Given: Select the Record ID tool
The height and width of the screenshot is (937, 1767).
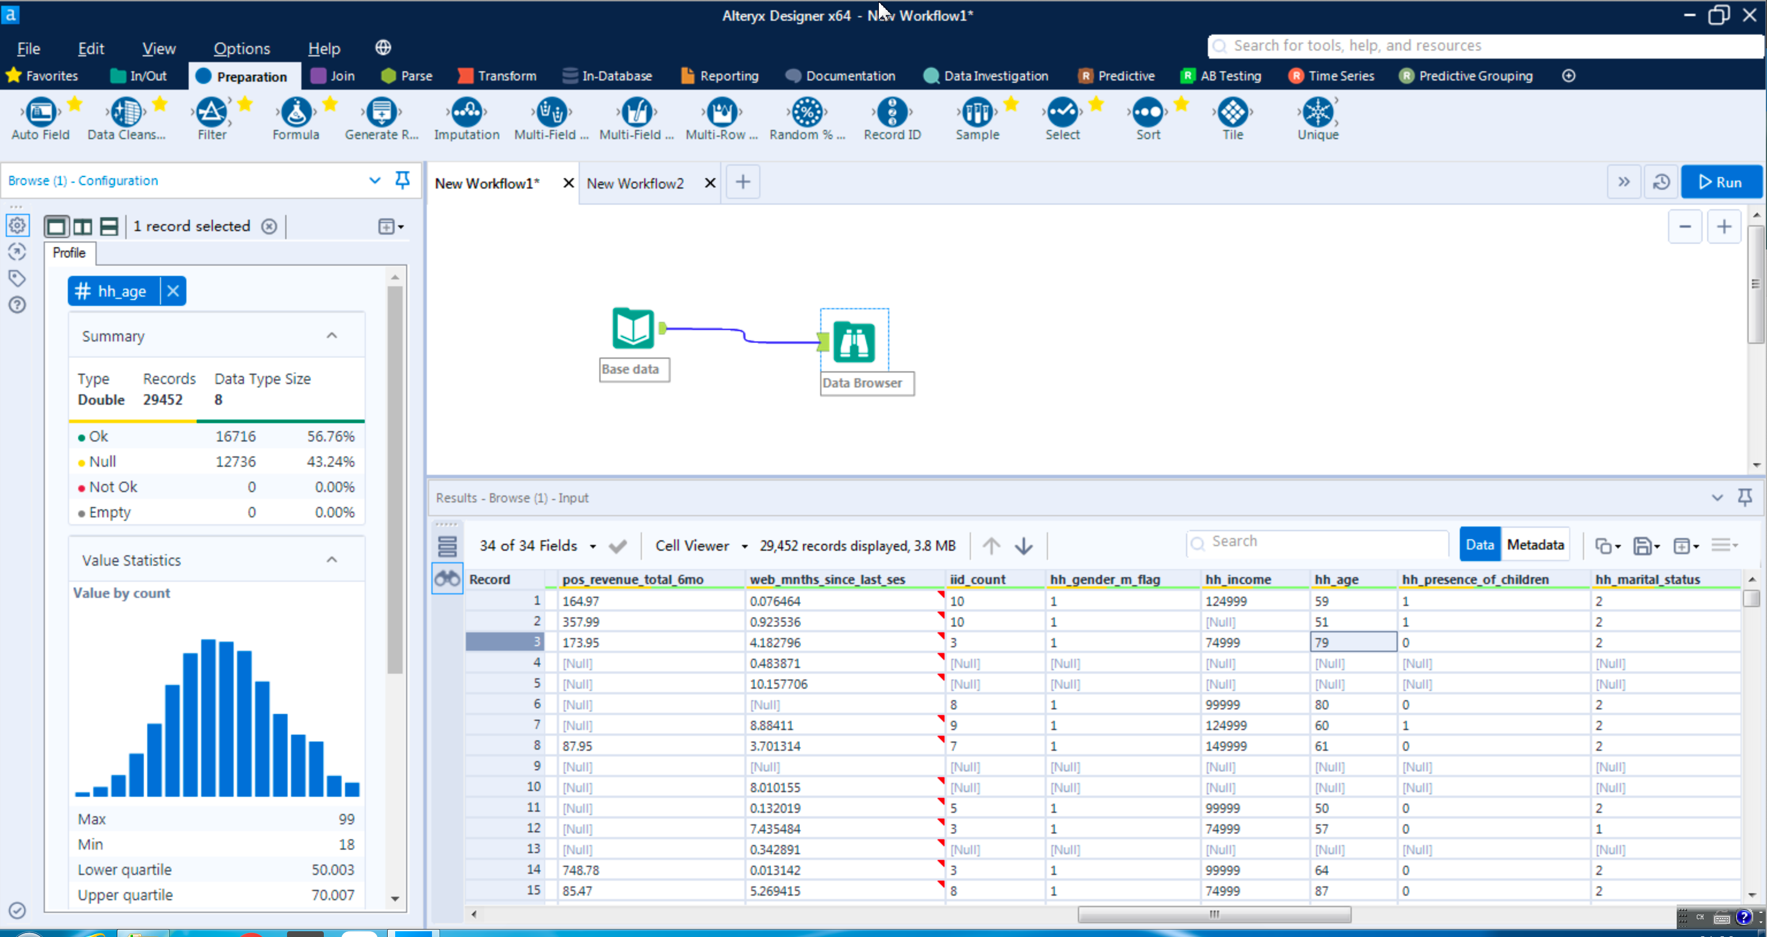Looking at the screenshot, I should (x=892, y=118).
